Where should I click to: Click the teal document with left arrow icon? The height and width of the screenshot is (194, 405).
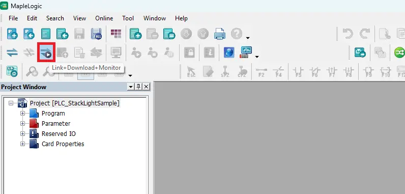pos(62,34)
